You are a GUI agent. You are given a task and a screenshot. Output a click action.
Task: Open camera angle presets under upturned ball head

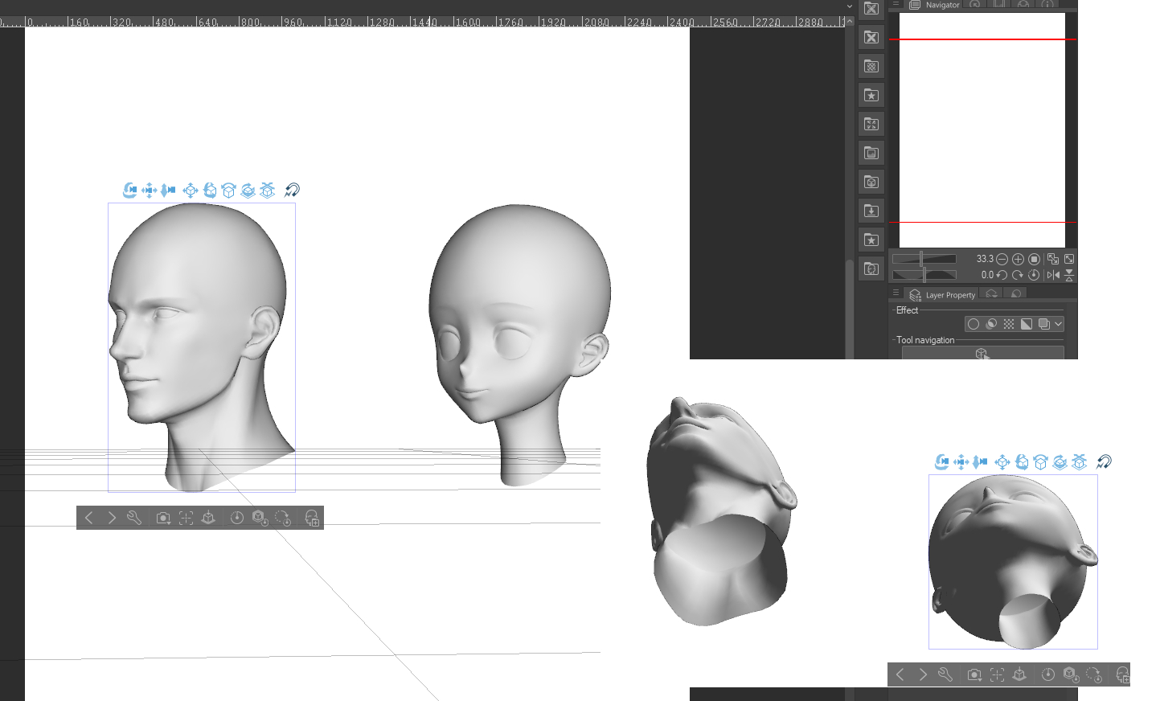click(974, 674)
